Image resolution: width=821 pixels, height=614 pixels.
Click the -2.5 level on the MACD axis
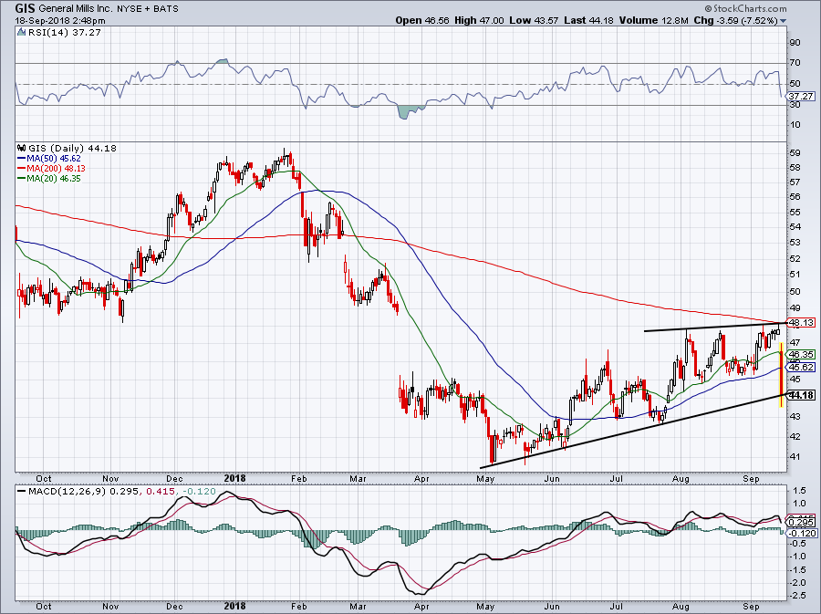pos(798,596)
